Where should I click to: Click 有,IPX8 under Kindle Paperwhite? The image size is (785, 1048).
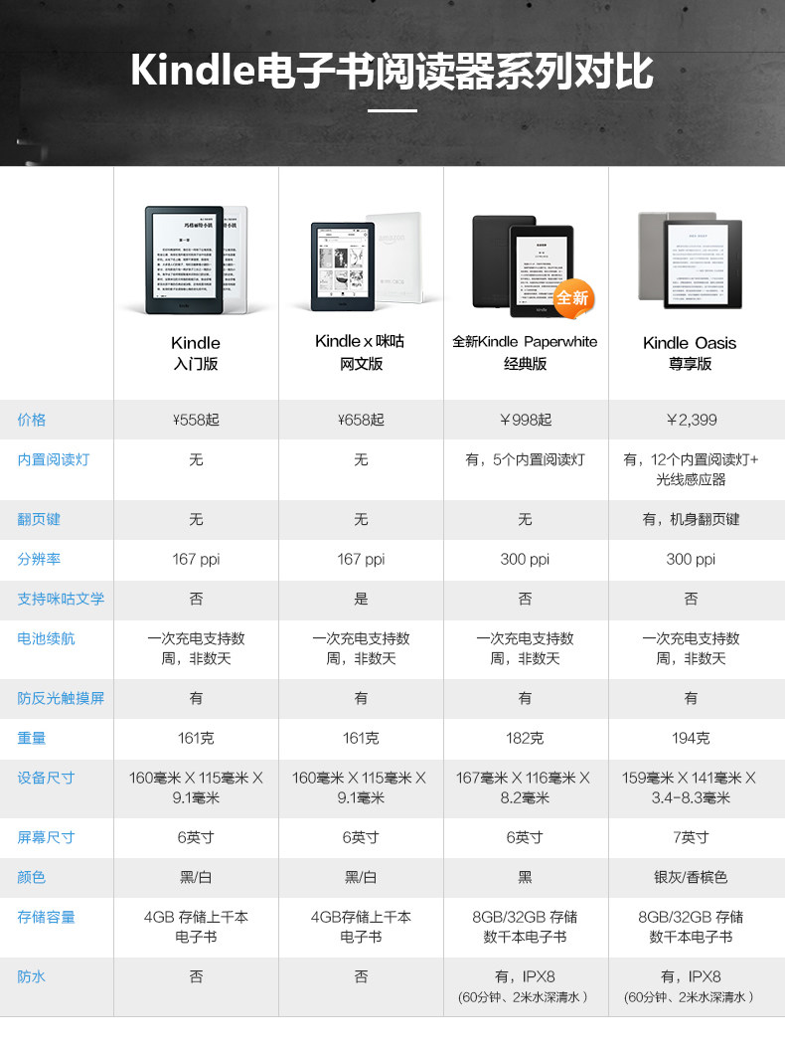(x=525, y=976)
